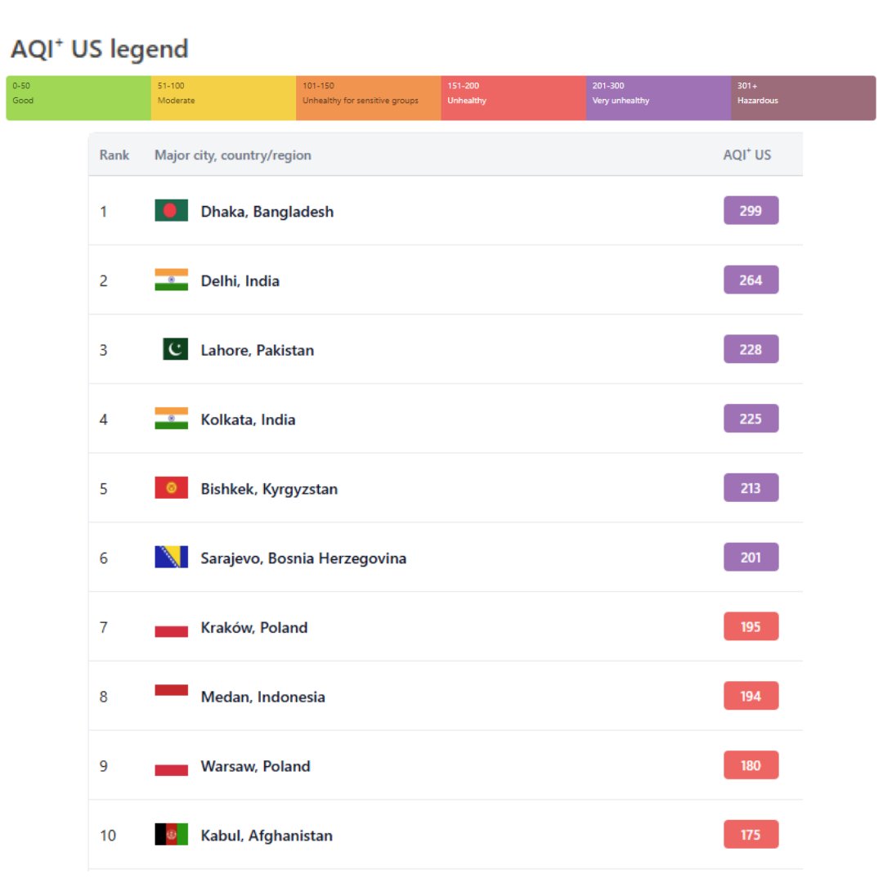Click the Pakistan flag beside Lahore
This screenshot has height=883, width=883.
(x=175, y=350)
